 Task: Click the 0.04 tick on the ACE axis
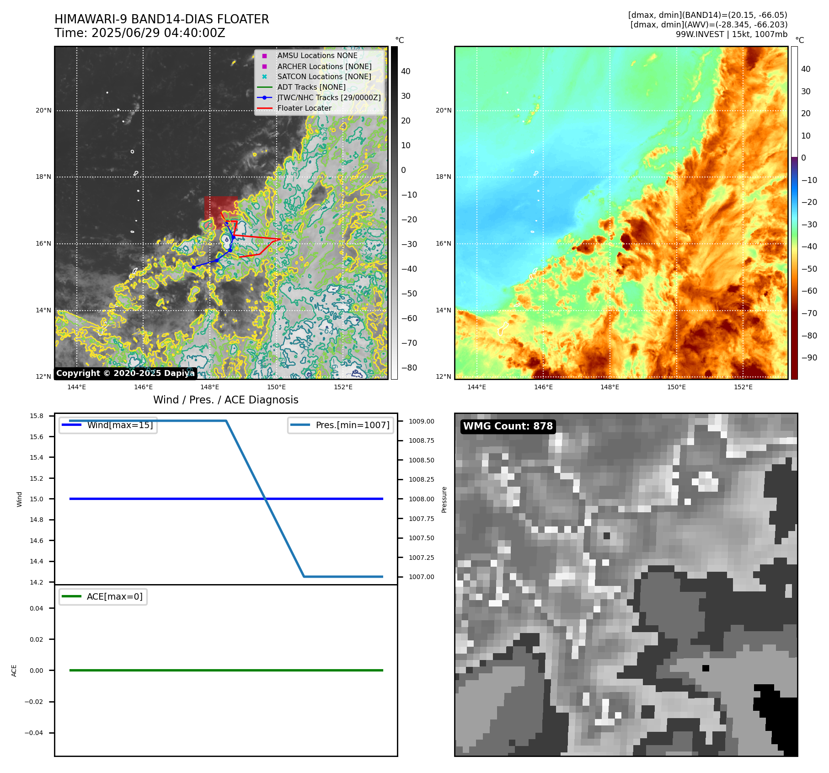(x=37, y=608)
